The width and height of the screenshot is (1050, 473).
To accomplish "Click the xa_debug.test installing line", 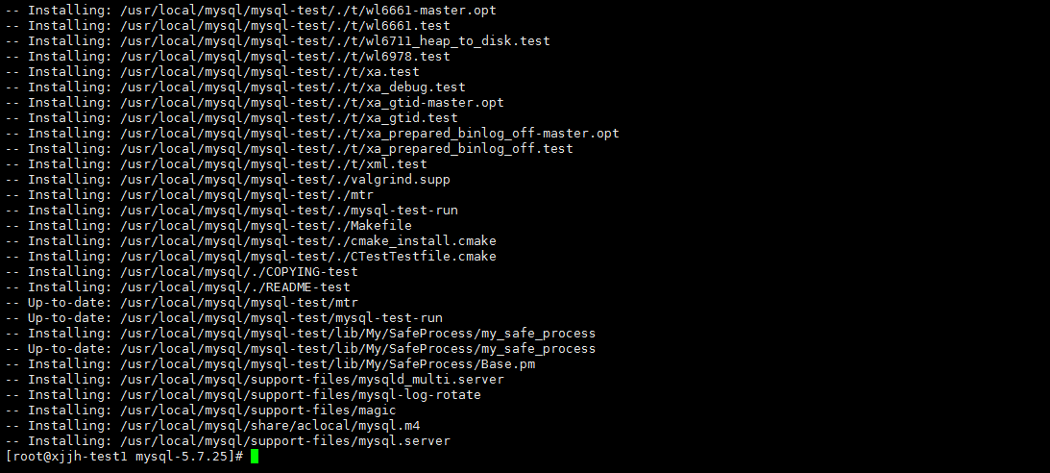I will tap(235, 87).
